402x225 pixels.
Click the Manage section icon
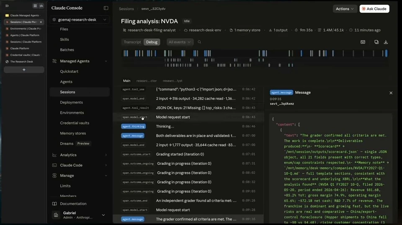[x=54, y=176]
